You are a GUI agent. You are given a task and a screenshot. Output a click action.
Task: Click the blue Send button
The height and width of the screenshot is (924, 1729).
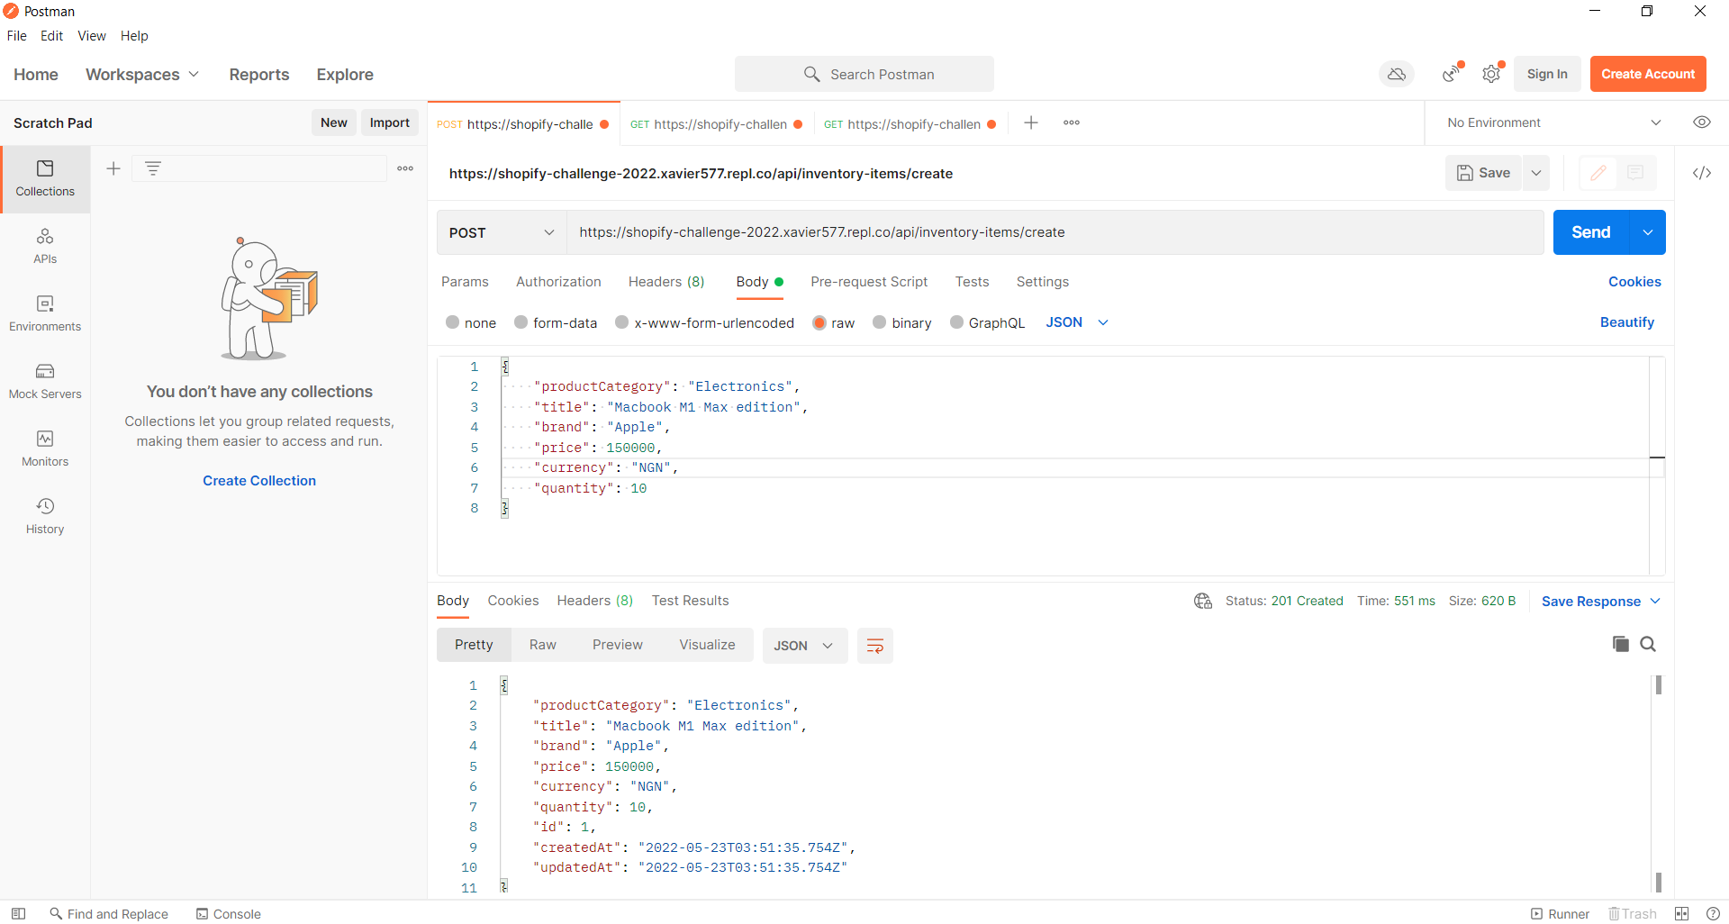1591,232
